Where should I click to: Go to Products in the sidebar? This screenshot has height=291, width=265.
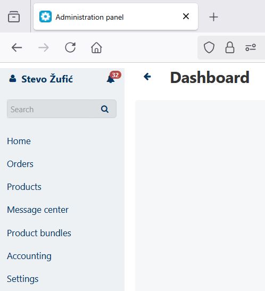[24, 187]
